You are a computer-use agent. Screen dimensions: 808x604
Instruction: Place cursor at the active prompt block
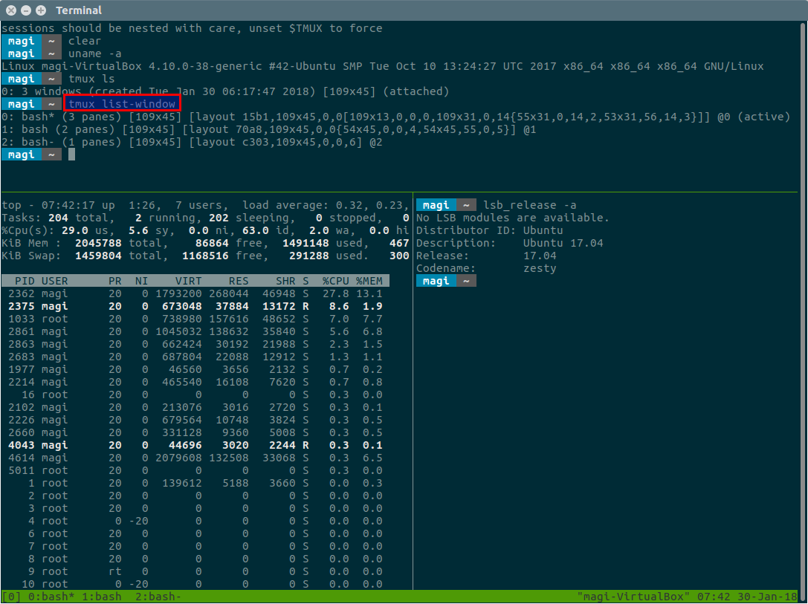click(71, 155)
